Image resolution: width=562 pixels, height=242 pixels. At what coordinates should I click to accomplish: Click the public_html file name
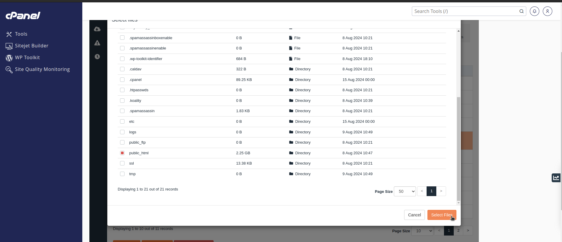pyautogui.click(x=139, y=153)
